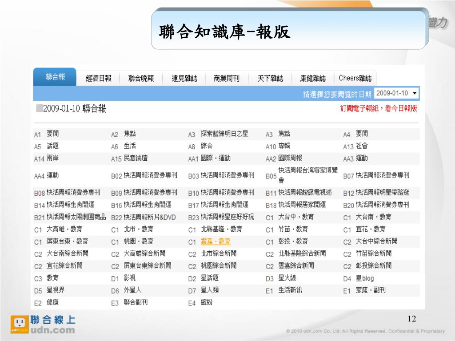Open the 聯合晚報 tab
Image resolution: width=455 pixels, height=341 pixels.
pyautogui.click(x=141, y=78)
